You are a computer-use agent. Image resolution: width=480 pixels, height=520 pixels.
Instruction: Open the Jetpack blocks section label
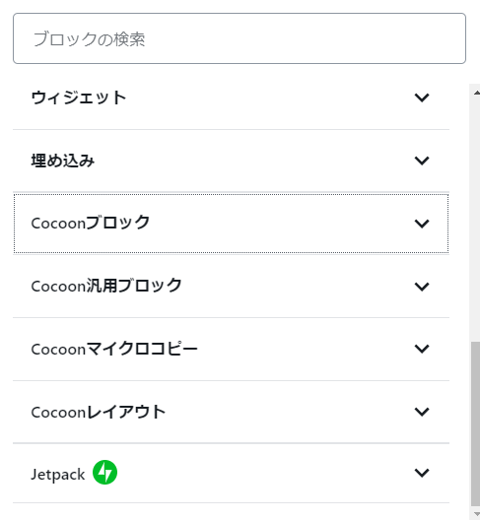pos(58,475)
